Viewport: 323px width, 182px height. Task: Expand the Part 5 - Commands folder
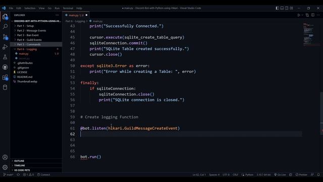pos(36,44)
